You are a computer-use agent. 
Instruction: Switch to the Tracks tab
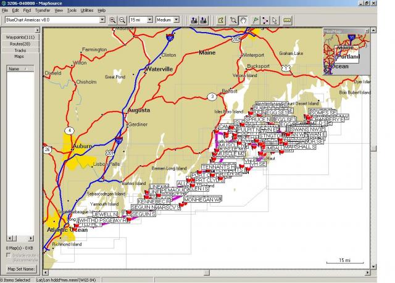coord(20,51)
